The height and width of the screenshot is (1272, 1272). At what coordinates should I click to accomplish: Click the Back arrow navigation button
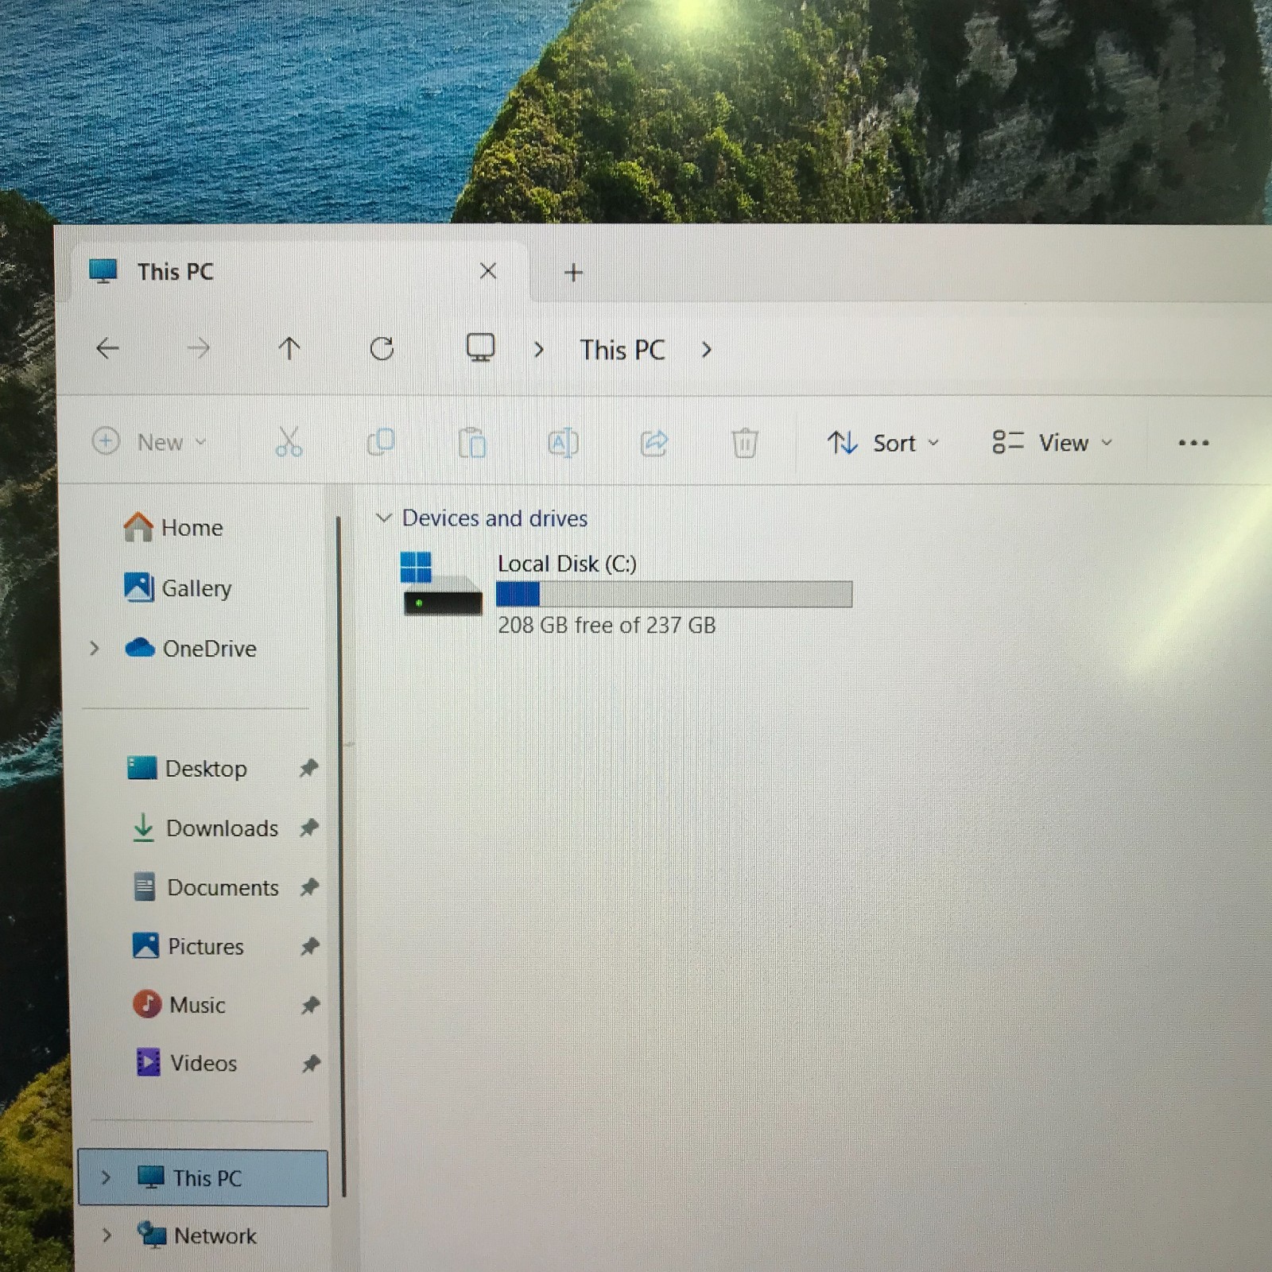107,348
